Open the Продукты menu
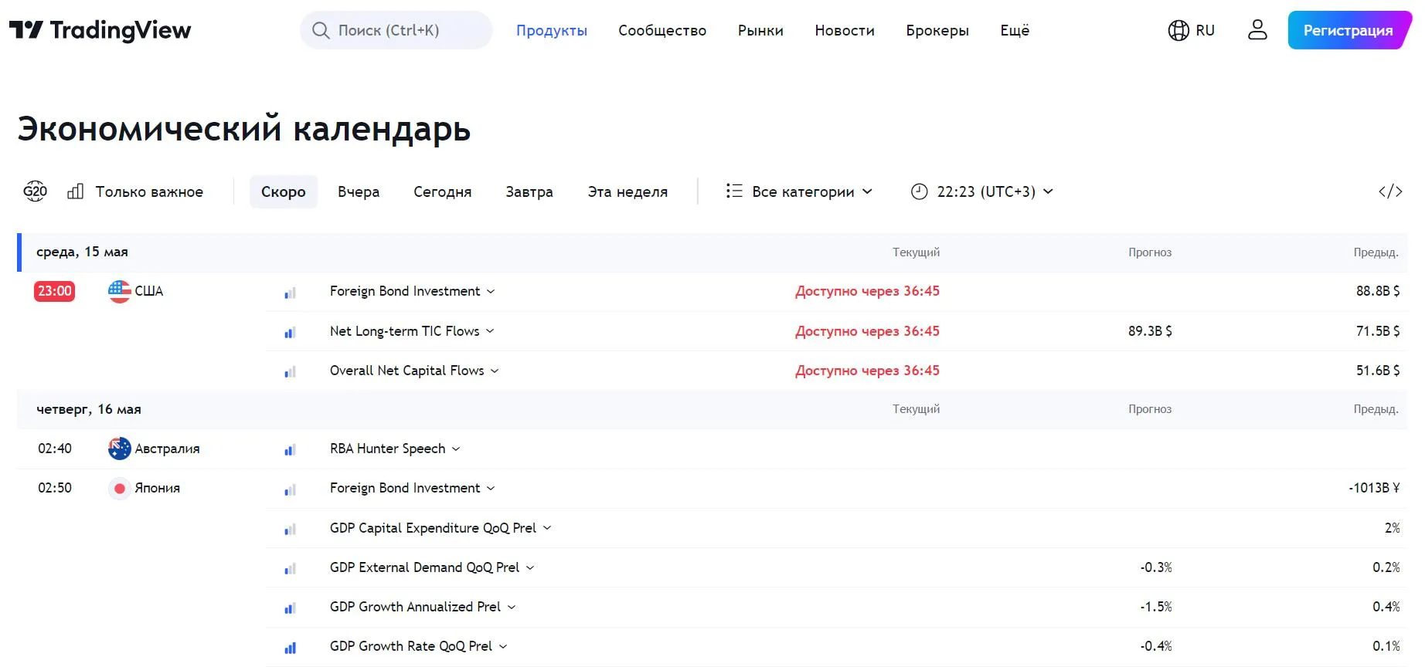 click(x=552, y=30)
